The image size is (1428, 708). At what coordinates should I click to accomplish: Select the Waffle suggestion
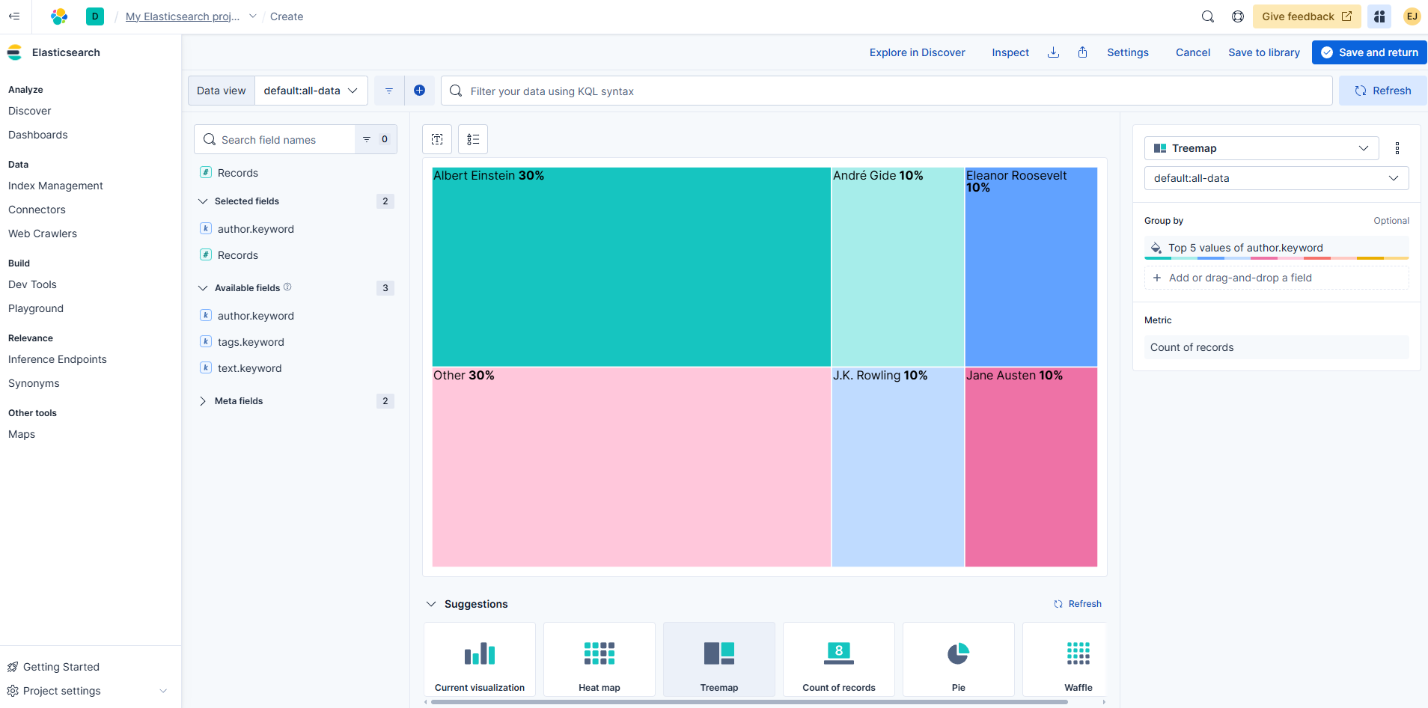coord(1064,659)
